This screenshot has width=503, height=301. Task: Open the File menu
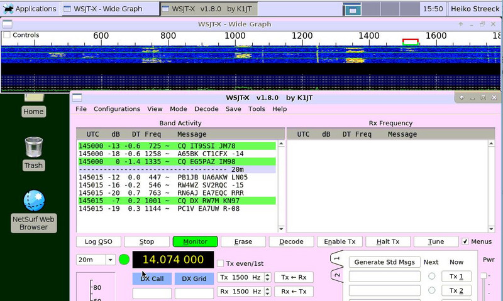81,109
